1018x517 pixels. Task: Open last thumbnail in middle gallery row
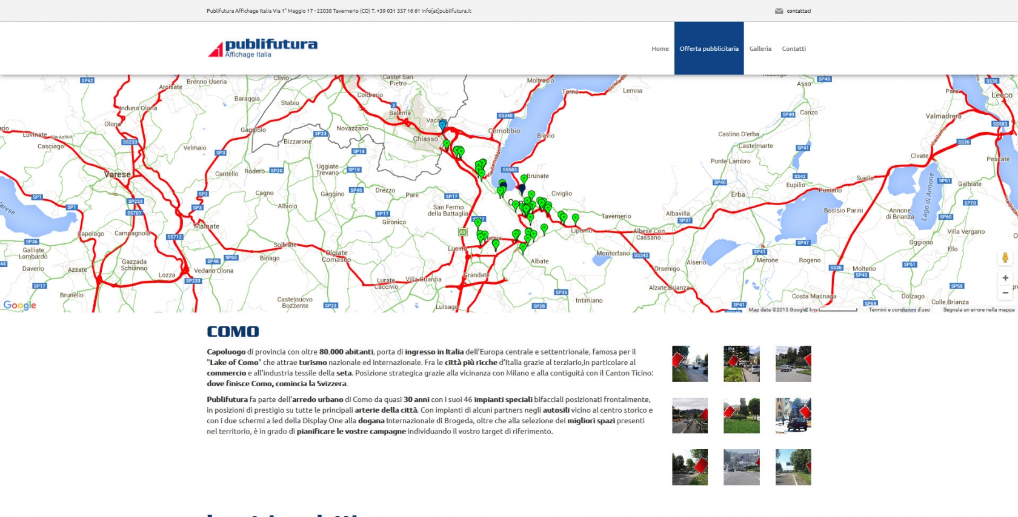(793, 415)
